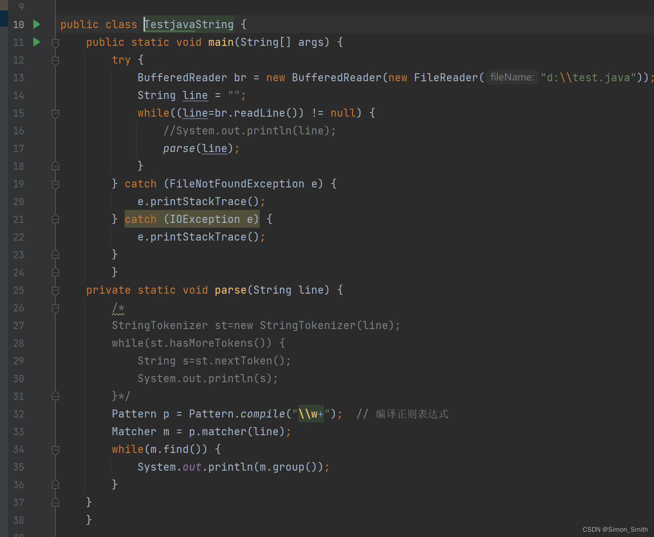Image resolution: width=654 pixels, height=537 pixels.
Task: Collapse the FileNotFoundException catch fold on line 19
Action: [x=55, y=184]
